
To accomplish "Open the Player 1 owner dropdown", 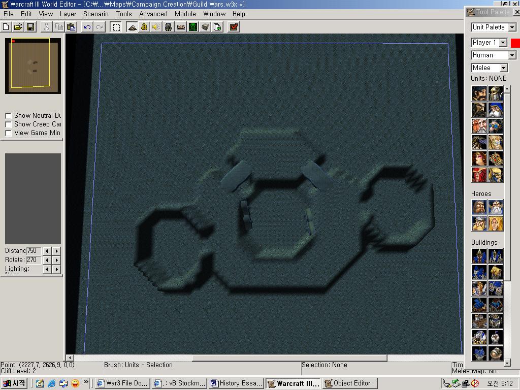I will (x=503, y=43).
